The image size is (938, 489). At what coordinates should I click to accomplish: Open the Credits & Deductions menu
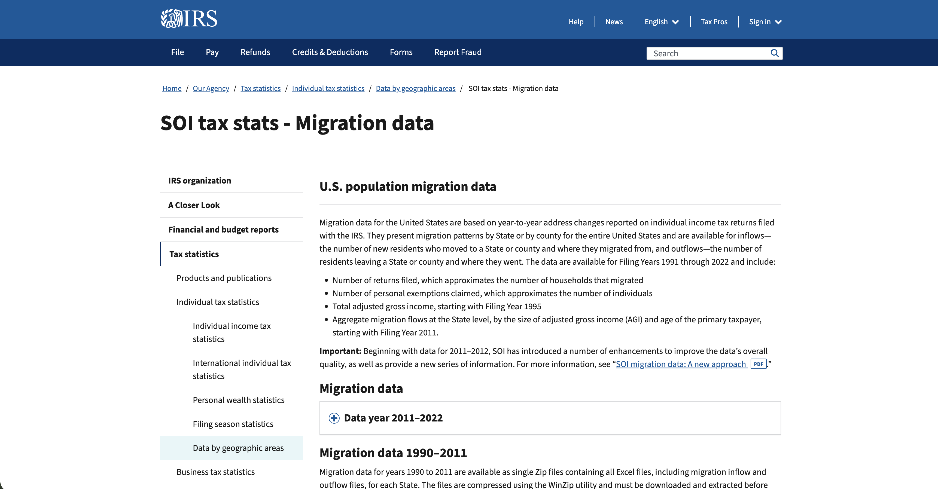(x=330, y=52)
